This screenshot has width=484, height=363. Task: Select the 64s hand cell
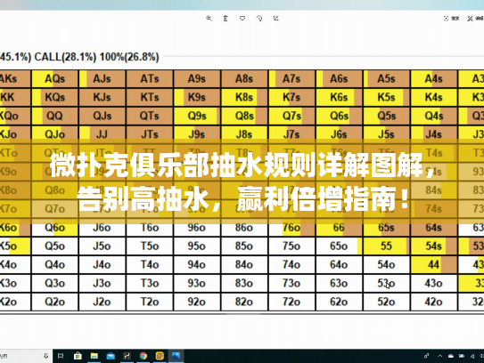point(434,228)
